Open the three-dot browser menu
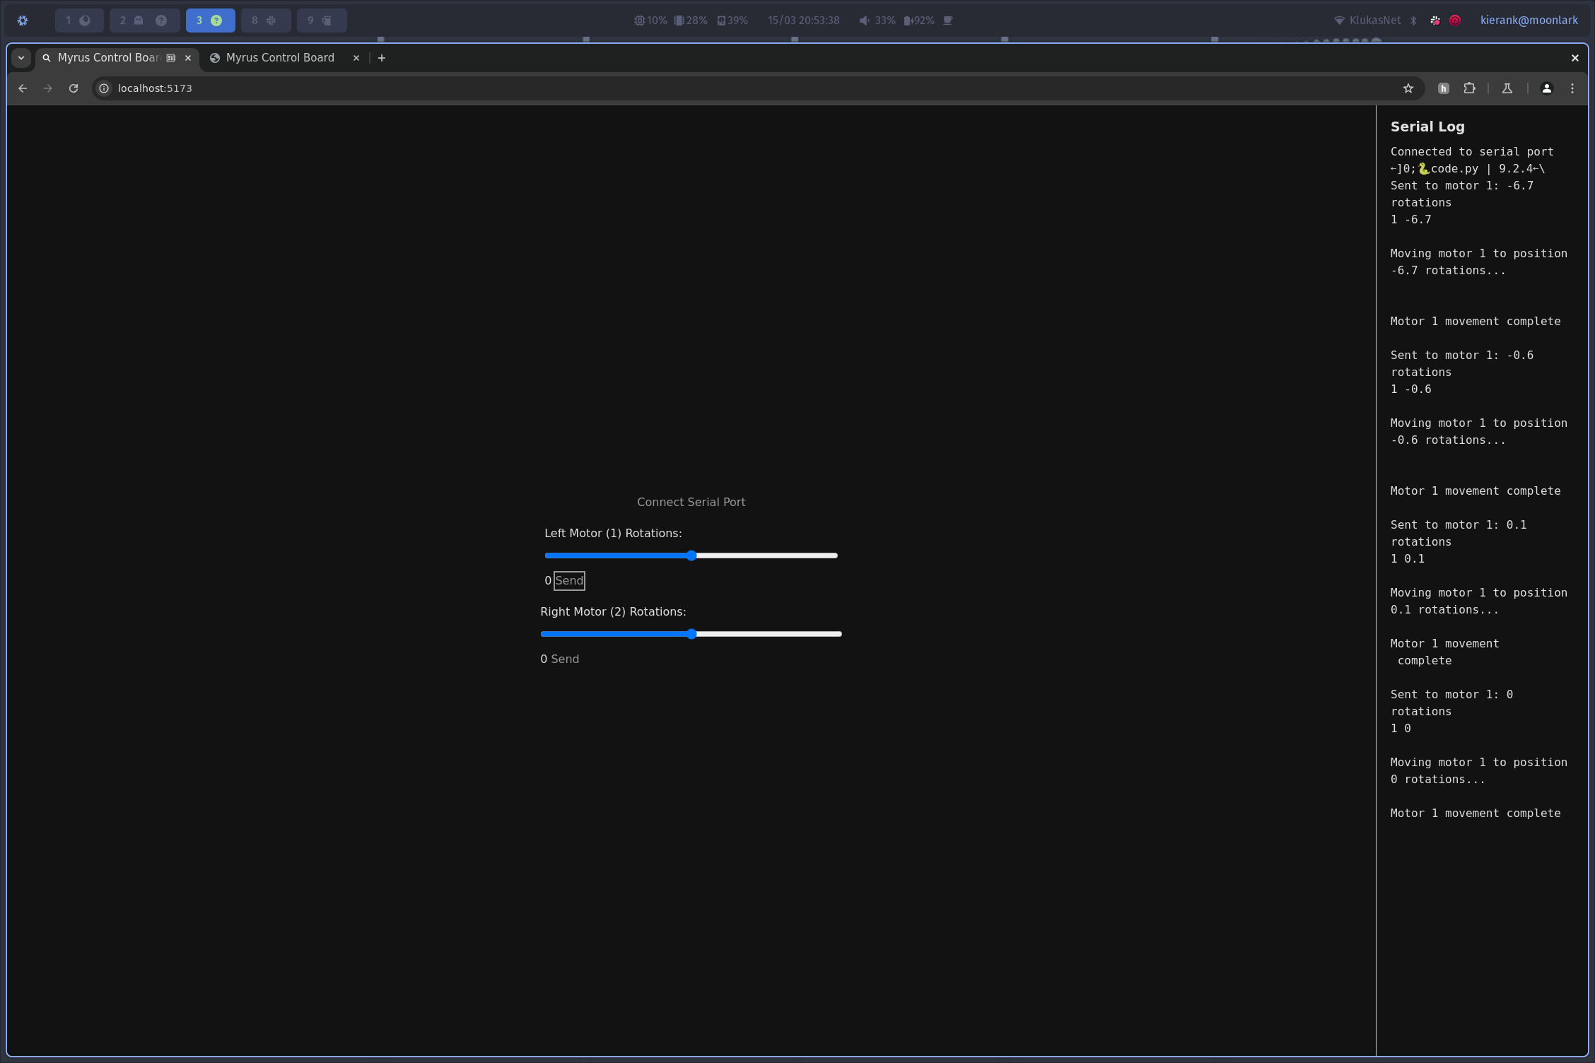1595x1063 pixels. 1571,88
